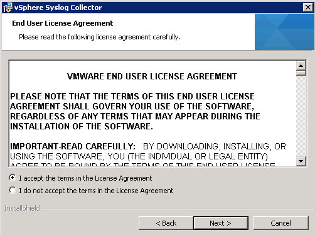Screen dimensions: 315x235
Task: Click the "Please read the following" subtitle text
Action: pos(100,37)
